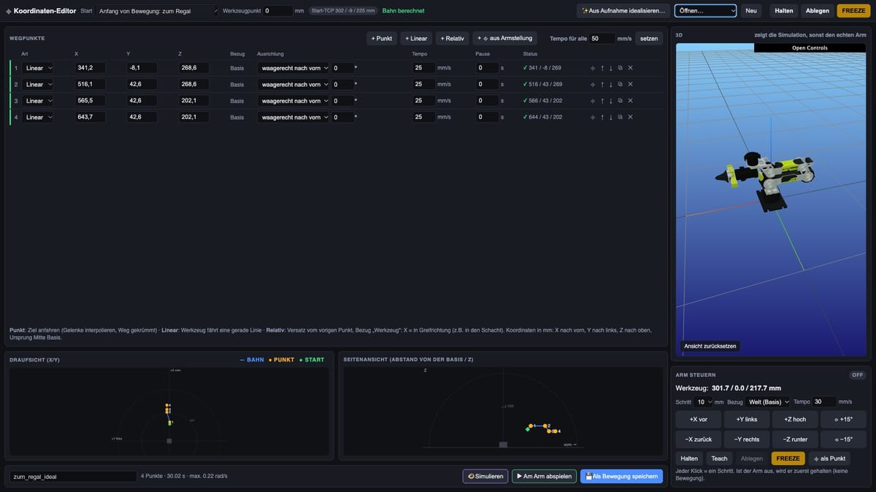The image size is (876, 492).
Task: Click the crosshair icon in waypoint row 3
Action: (593, 101)
